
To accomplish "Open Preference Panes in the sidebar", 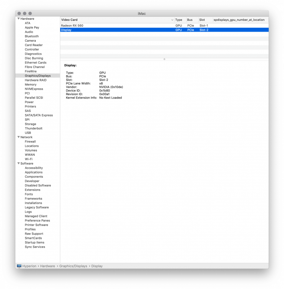I will (37, 221).
